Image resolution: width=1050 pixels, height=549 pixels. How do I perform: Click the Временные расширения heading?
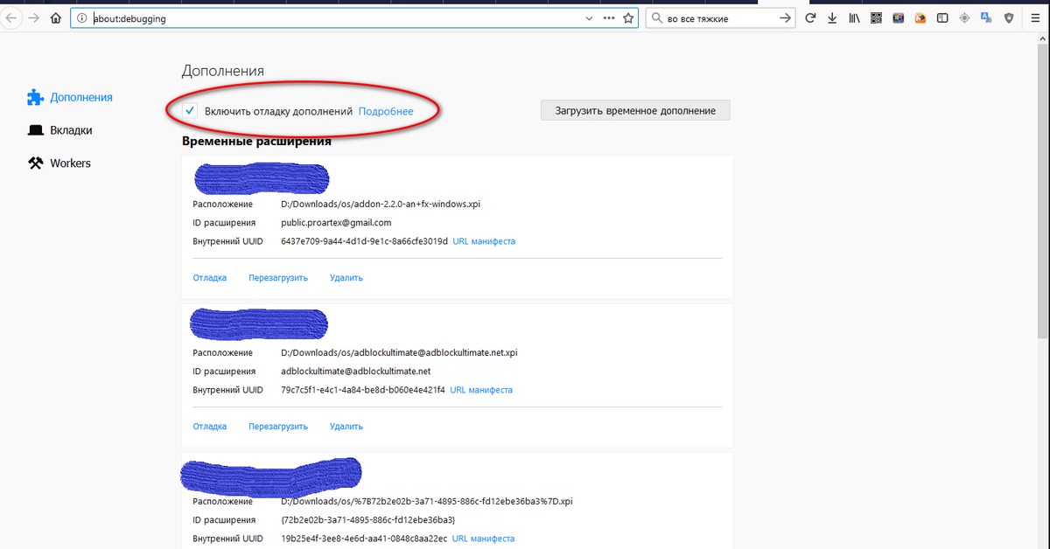[256, 141]
